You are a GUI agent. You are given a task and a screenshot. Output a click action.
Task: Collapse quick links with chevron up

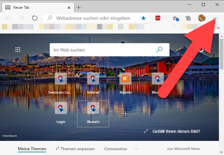[169, 63]
